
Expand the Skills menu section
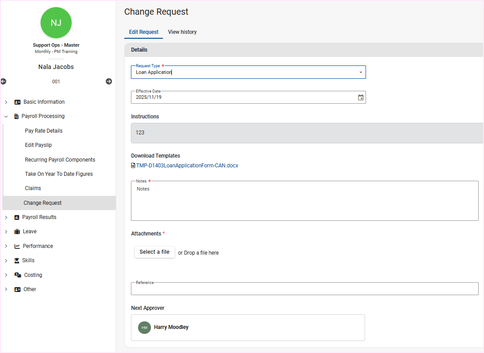[6, 260]
